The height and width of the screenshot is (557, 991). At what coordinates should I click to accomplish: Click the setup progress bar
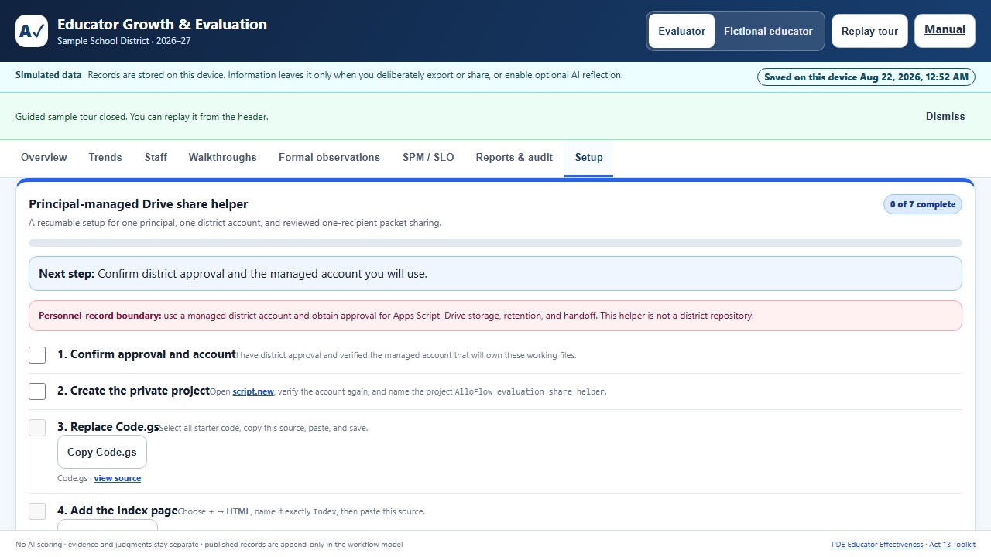(x=495, y=243)
